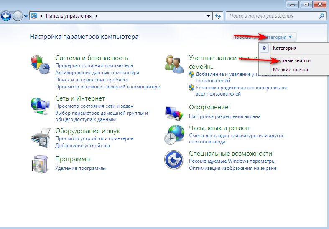Click the shield icon beside Установка родительского контроля
Screen dimensions: 329x229
(191, 88)
